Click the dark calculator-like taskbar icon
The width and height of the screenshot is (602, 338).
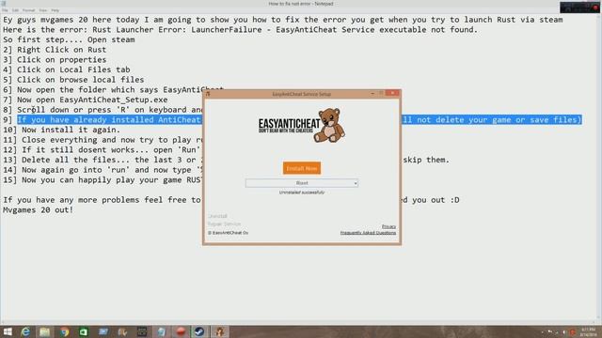coord(142,331)
